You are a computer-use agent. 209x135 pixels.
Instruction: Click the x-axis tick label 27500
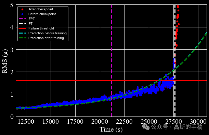tap(173, 122)
